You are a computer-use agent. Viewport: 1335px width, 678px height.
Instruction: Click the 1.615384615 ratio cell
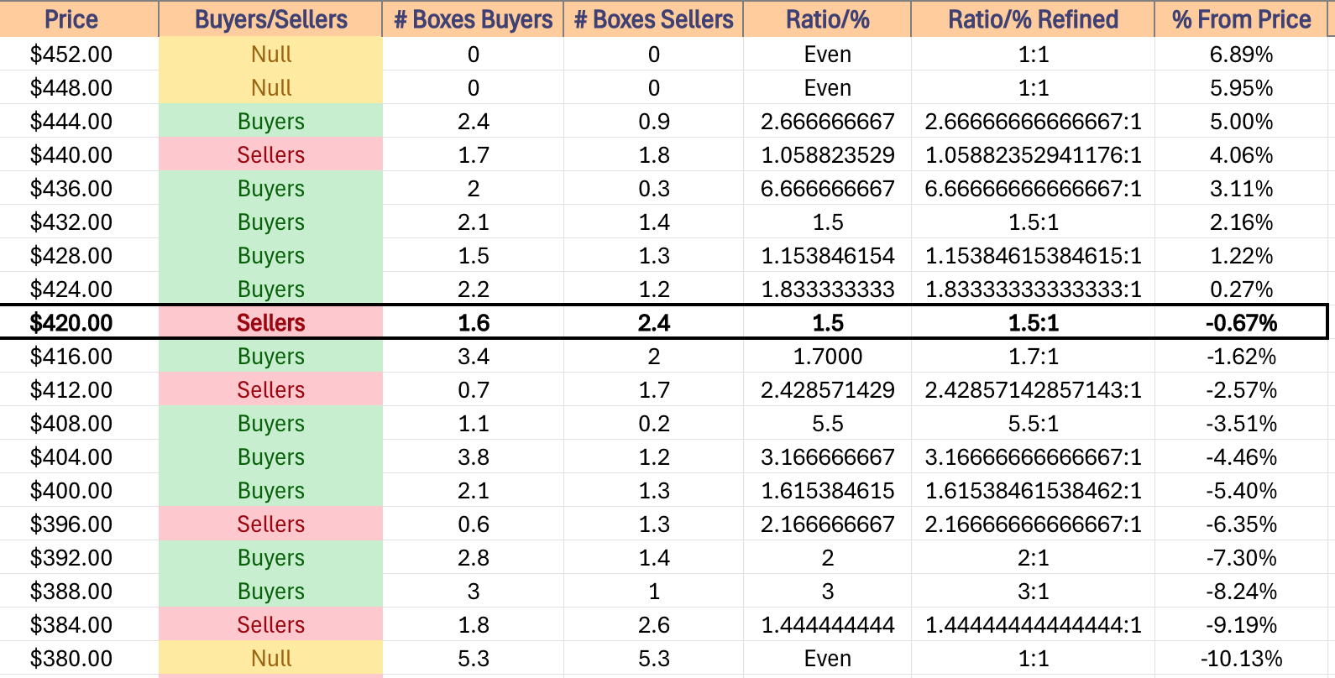[827, 491]
